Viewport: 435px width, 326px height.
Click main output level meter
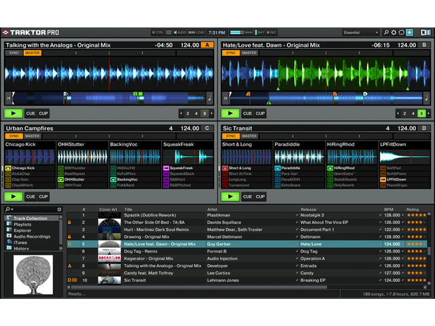[x=237, y=33]
